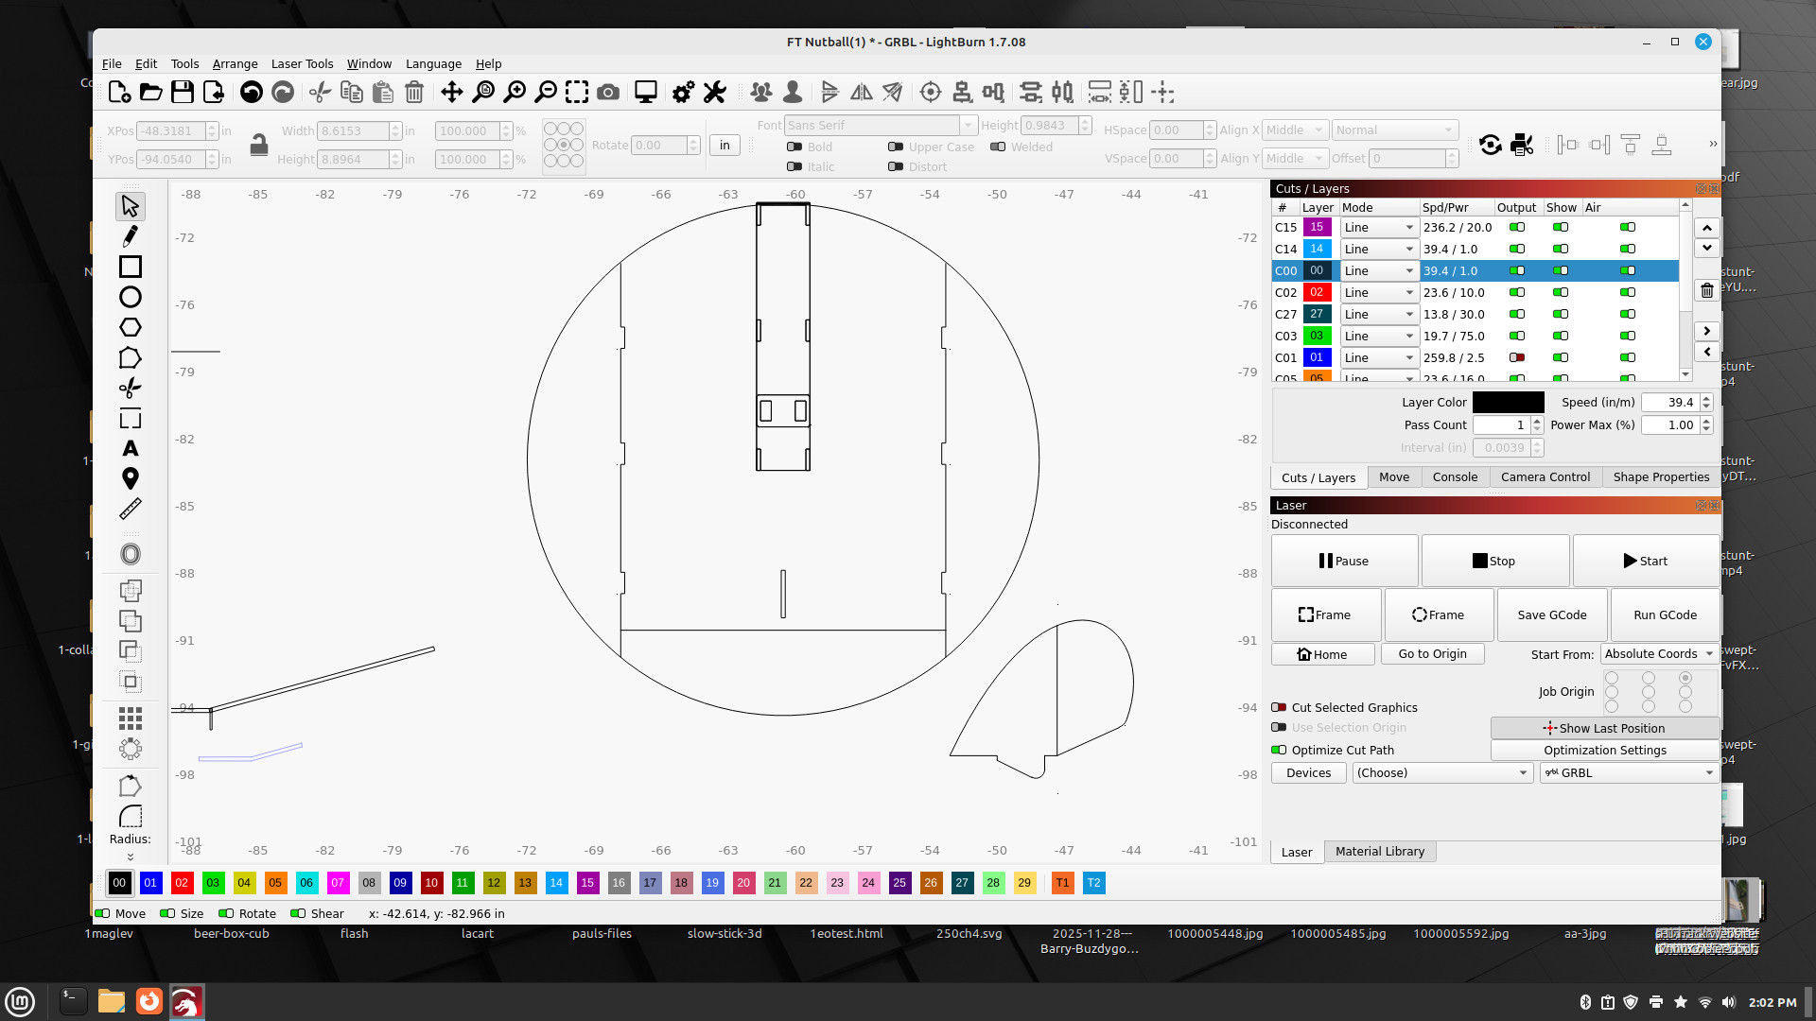The width and height of the screenshot is (1816, 1021).
Task: Pick palette color swatch 07 magenta
Action: click(338, 882)
